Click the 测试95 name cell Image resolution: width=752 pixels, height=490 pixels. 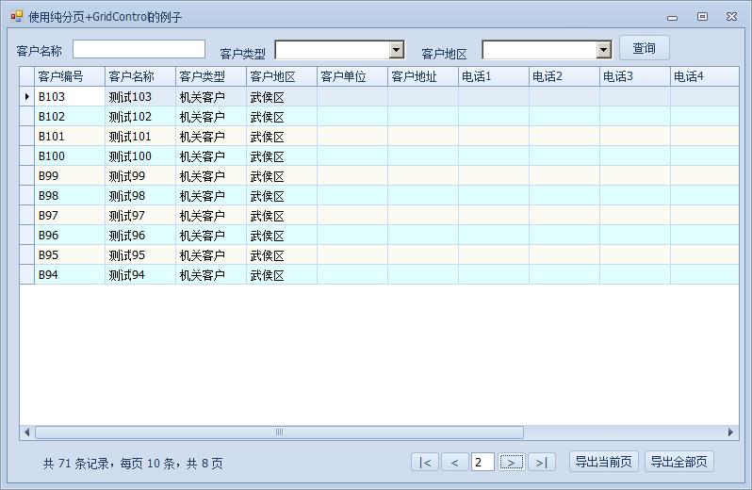(140, 255)
